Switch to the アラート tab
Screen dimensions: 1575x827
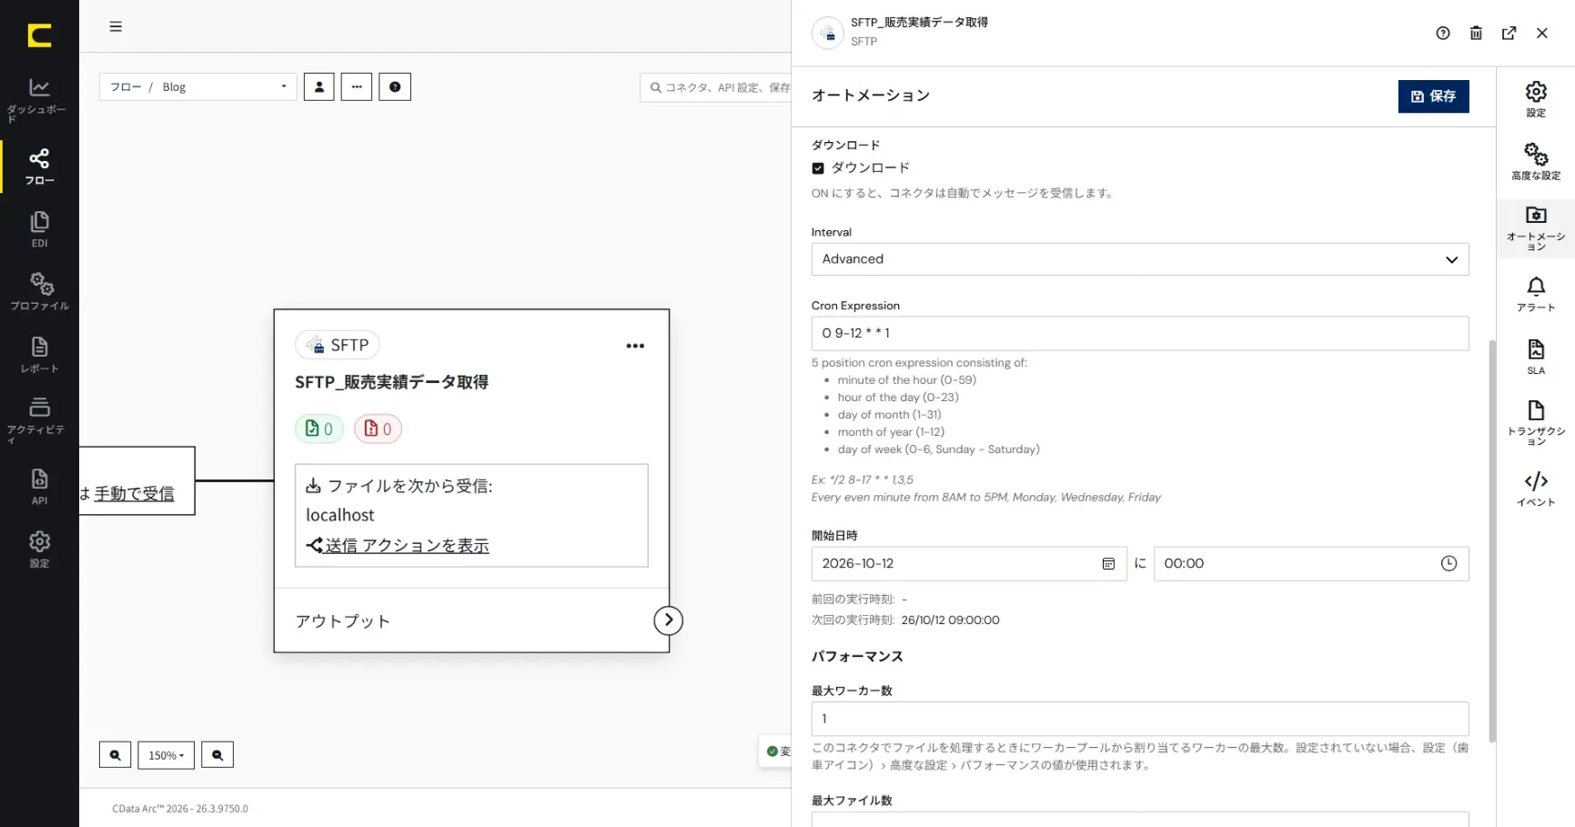1536,294
